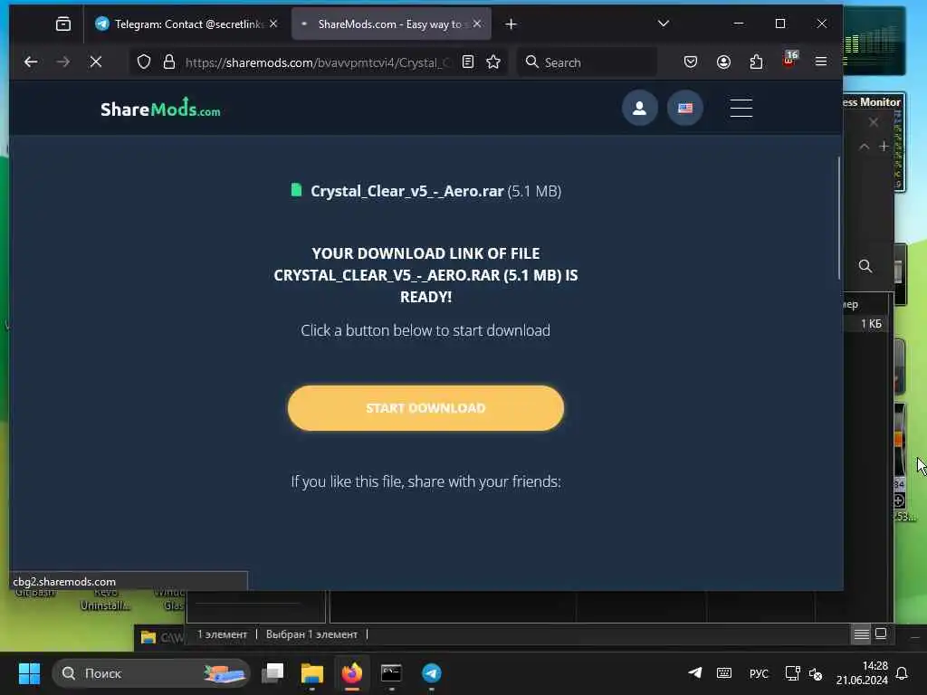This screenshot has height=695, width=927.
Task: Click the Поиск taskbar search box
Action: point(151,673)
